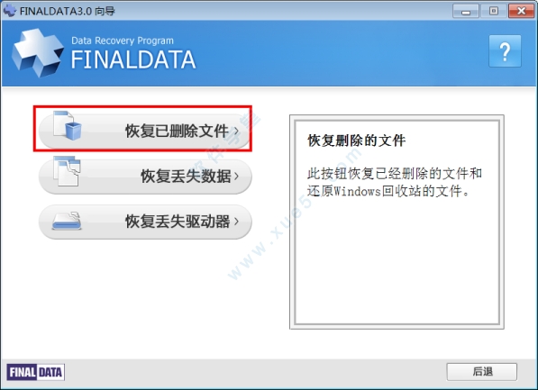
Task: Click the 恢复删除的文件 description heading
Action: [x=357, y=141]
